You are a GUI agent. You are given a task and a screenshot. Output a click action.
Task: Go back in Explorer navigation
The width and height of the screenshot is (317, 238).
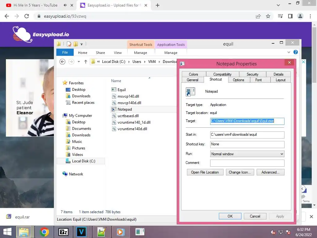(63, 62)
